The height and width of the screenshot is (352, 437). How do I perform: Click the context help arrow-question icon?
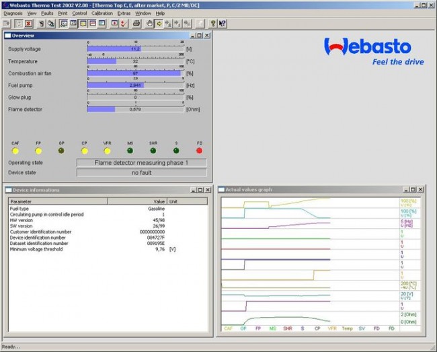pos(223,24)
